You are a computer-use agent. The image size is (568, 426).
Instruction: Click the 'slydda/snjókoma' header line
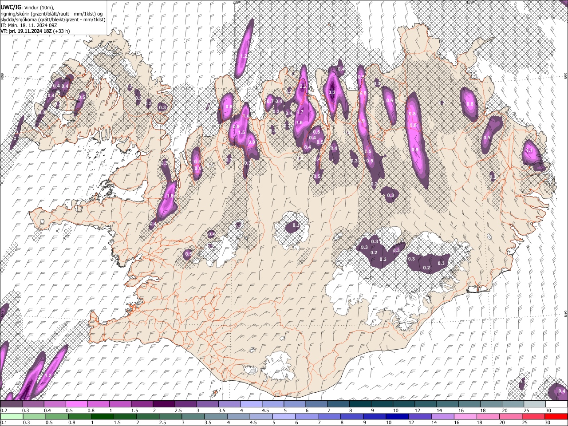(x=53, y=20)
